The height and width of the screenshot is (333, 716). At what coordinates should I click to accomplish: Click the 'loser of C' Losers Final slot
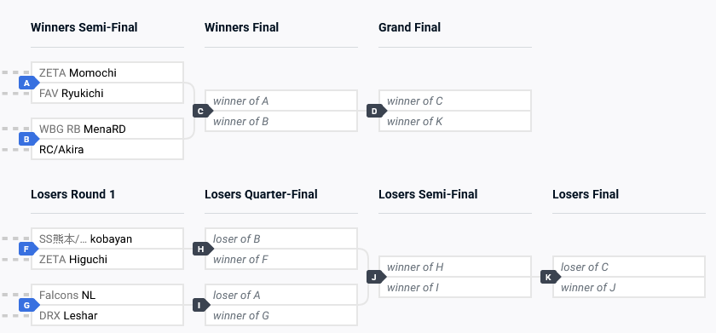pos(629,267)
